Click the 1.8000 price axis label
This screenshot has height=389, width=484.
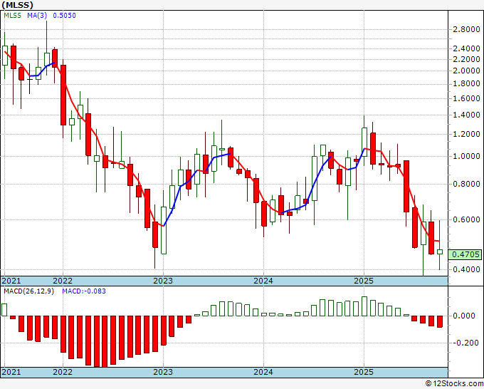[x=466, y=83]
